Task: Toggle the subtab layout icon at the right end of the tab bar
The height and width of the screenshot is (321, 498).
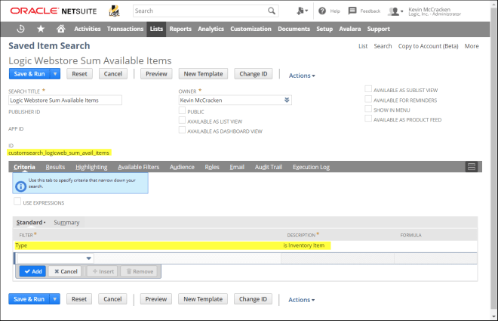Action: [472, 166]
